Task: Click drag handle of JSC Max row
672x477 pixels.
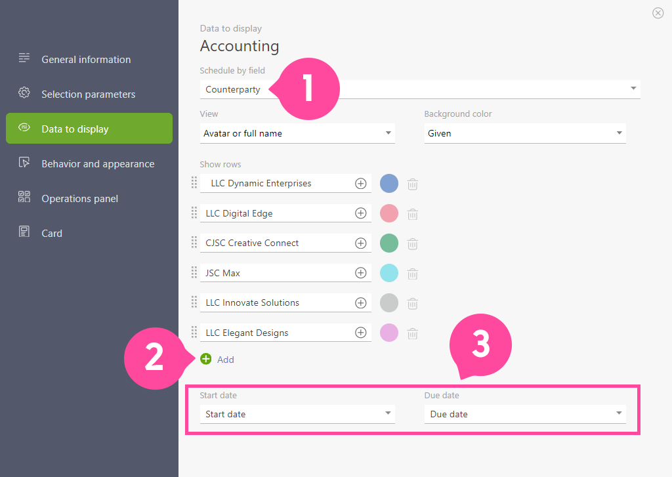Action: click(194, 272)
